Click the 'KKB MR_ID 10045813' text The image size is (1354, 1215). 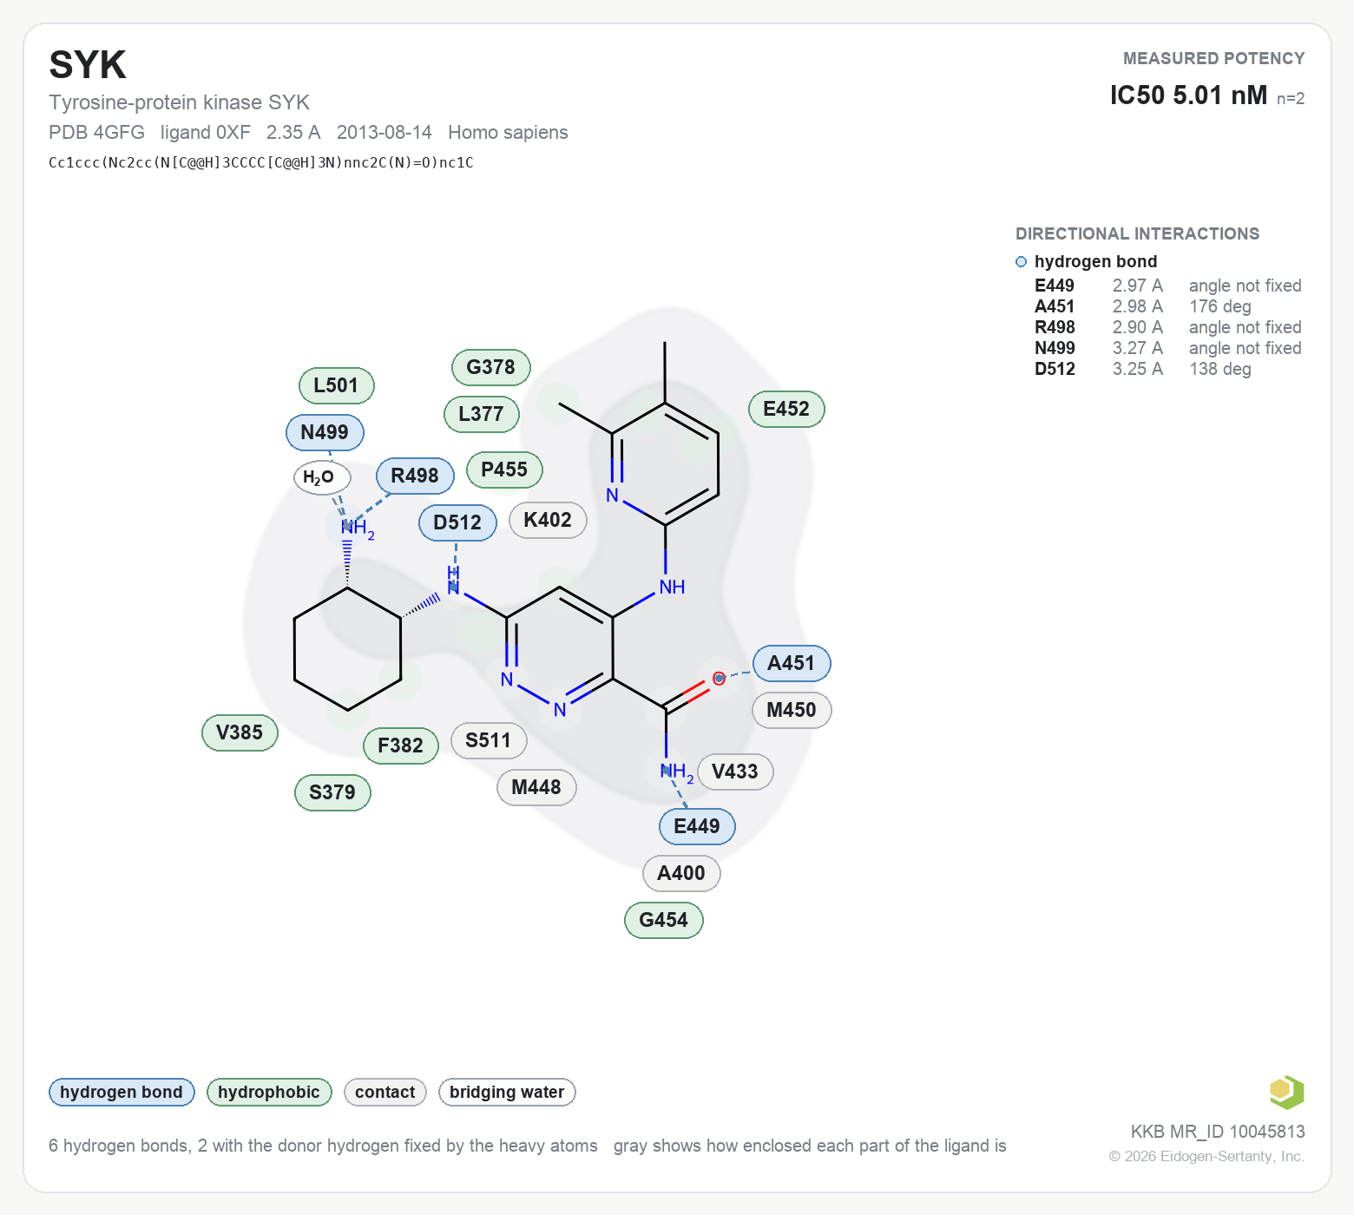1218,1132
